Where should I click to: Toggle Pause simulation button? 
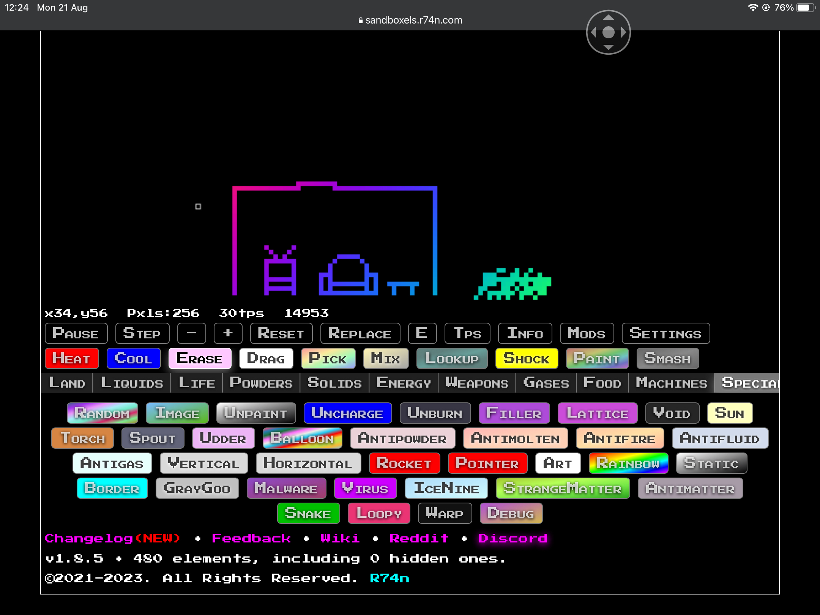pyautogui.click(x=76, y=333)
